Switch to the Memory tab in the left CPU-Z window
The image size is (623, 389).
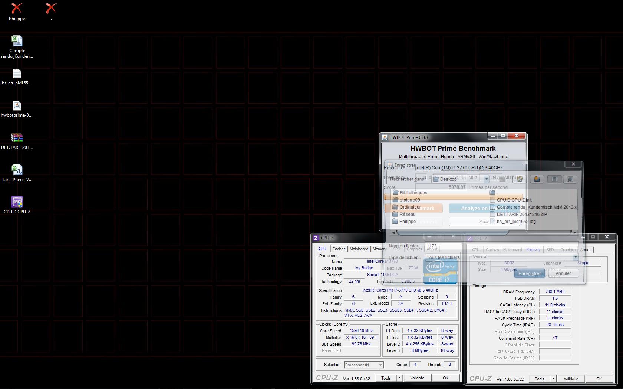tap(379, 249)
